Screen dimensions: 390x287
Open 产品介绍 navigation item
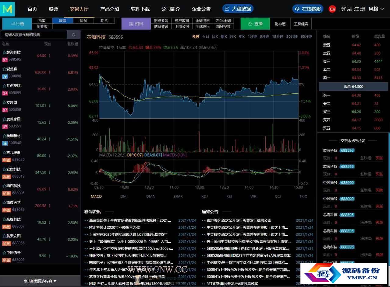point(110,9)
